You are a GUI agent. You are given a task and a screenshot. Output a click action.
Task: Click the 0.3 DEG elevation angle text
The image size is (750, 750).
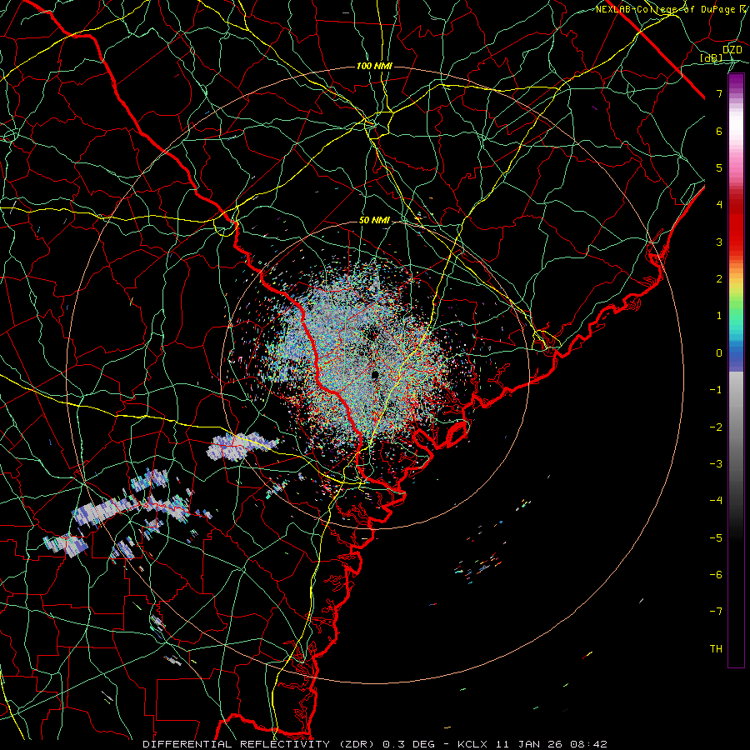pos(408,744)
